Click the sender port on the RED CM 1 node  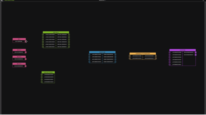click(x=26, y=52)
